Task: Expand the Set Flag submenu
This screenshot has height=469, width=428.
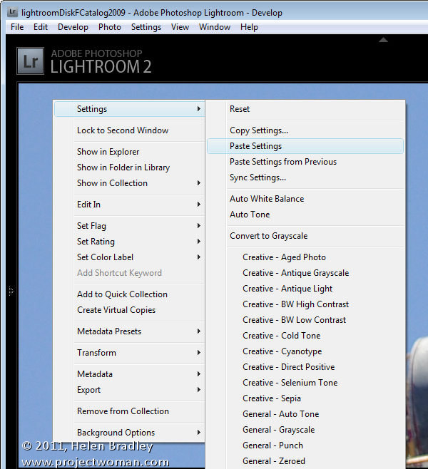Action: pyautogui.click(x=130, y=226)
